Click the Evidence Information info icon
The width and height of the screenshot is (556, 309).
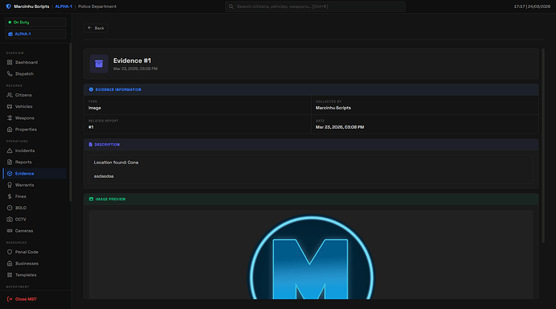coord(91,89)
